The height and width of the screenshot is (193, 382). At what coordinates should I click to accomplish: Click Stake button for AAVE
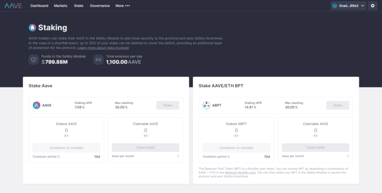168,105
